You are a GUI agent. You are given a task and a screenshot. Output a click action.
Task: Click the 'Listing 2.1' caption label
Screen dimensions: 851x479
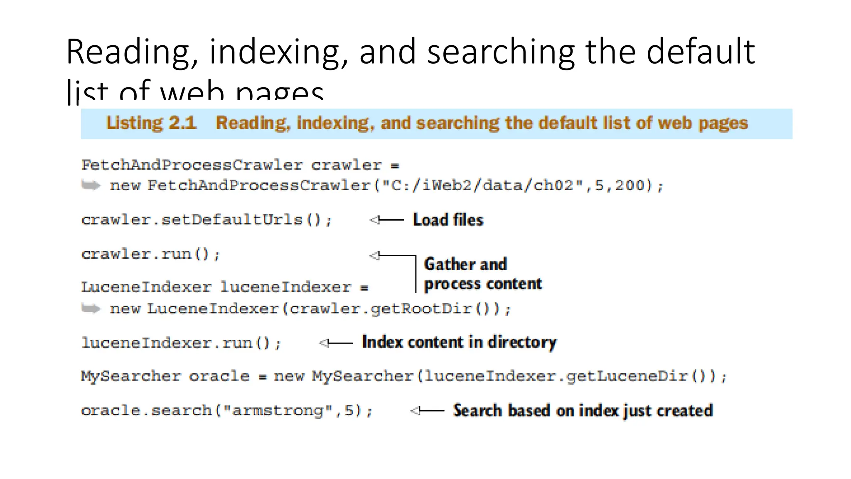pos(152,123)
